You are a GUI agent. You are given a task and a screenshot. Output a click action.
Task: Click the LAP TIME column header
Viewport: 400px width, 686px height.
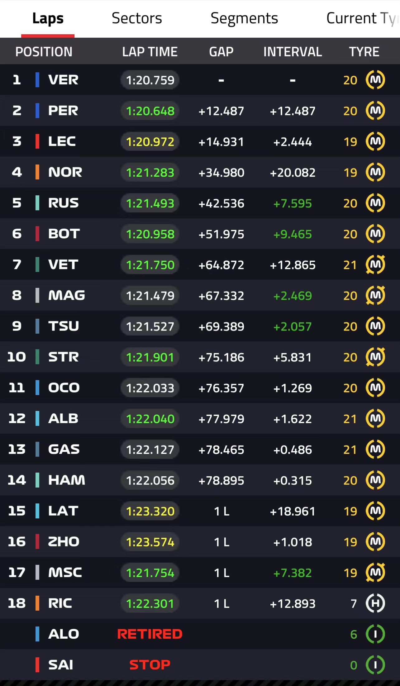click(x=150, y=52)
